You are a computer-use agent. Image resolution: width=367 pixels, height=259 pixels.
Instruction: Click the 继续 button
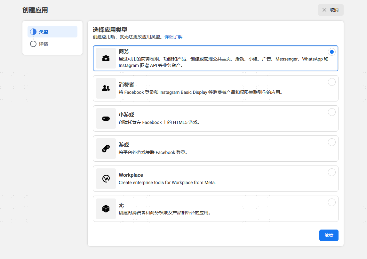tap(329, 235)
